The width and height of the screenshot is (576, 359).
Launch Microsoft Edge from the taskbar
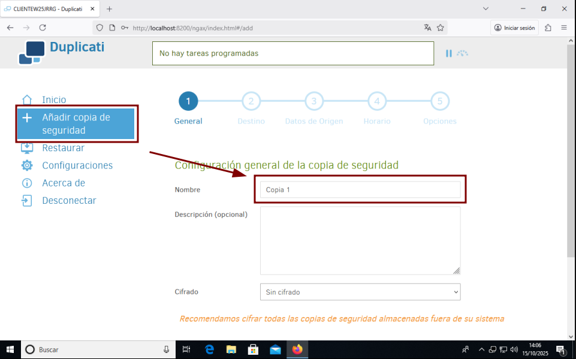209,349
